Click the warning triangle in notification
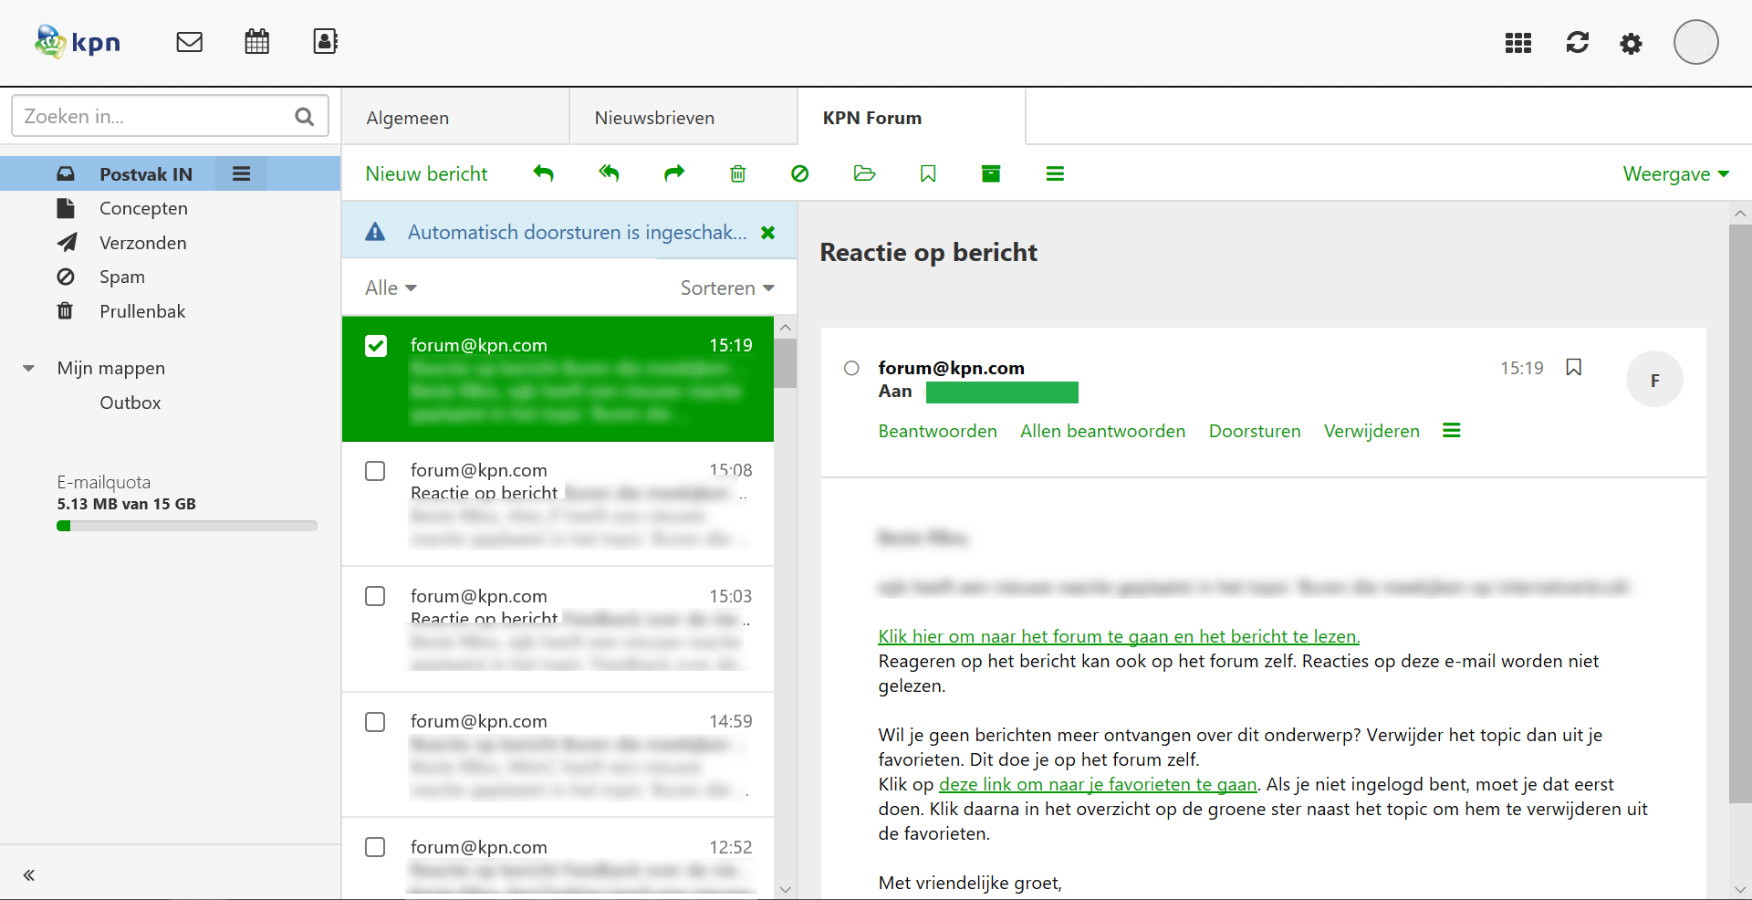Image resolution: width=1752 pixels, height=900 pixels. pyautogui.click(x=375, y=232)
